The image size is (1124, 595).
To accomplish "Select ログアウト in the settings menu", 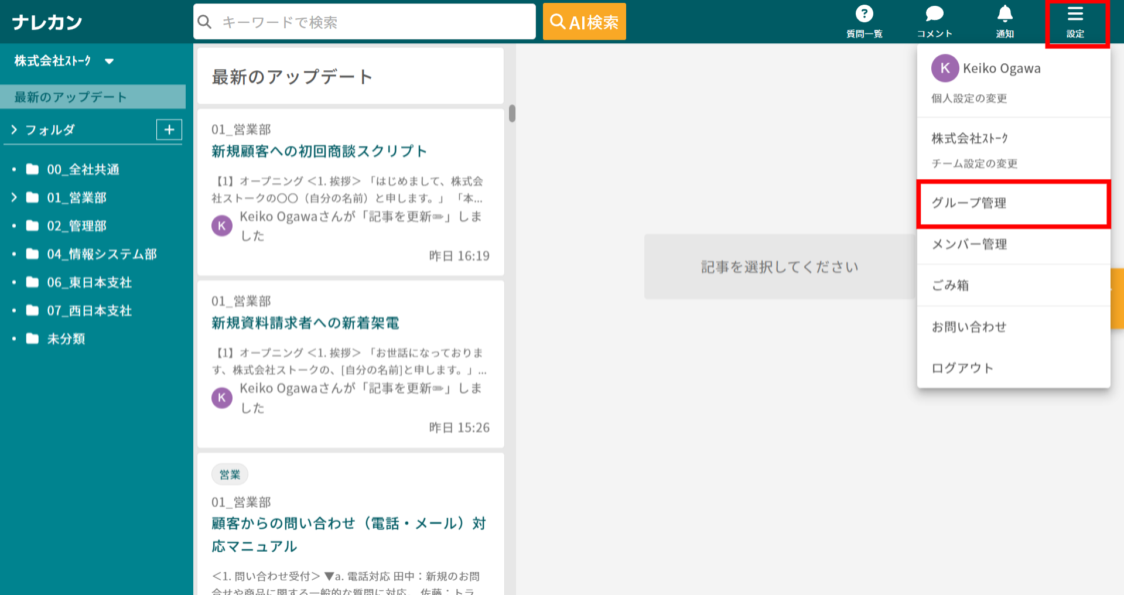I will coord(1013,368).
